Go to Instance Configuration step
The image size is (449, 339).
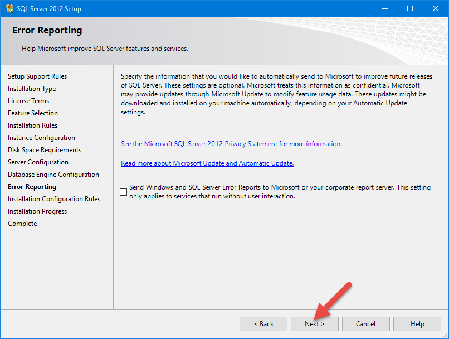pyautogui.click(x=41, y=138)
